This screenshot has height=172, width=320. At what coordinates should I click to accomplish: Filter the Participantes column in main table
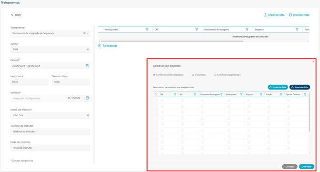point(147,30)
